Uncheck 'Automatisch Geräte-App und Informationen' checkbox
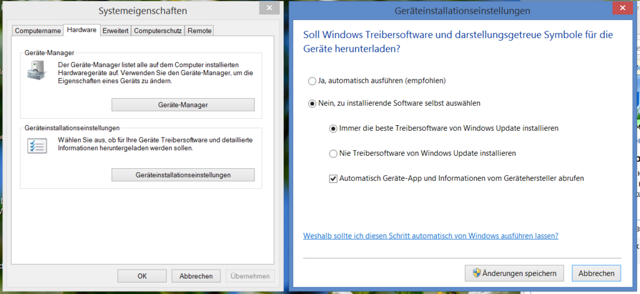Viewport: 640px width, 294px height. 333,178
